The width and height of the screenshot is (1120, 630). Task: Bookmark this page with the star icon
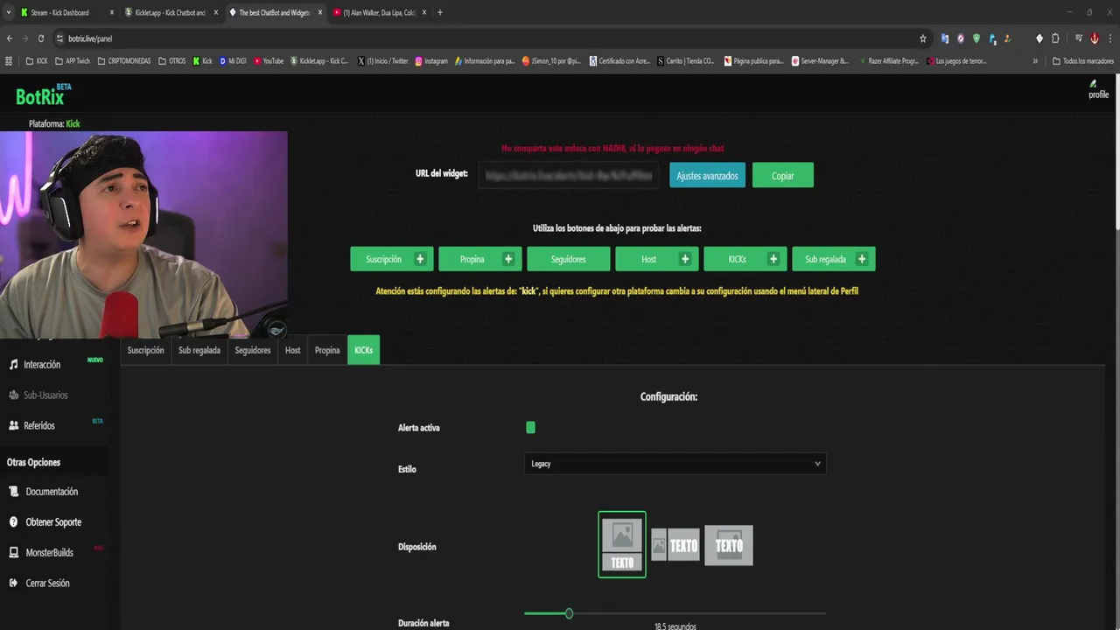point(923,38)
